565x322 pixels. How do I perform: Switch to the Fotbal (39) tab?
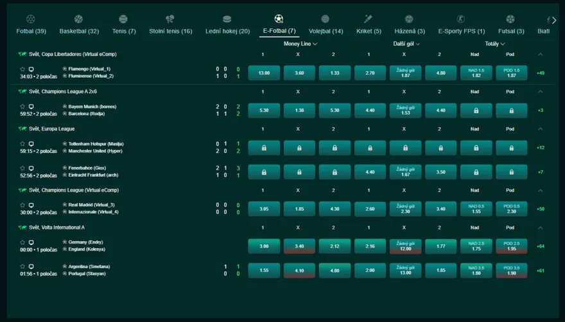pyautogui.click(x=31, y=31)
